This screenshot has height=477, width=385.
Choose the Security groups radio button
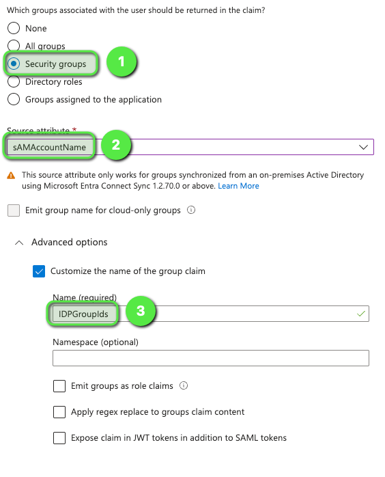[14, 64]
